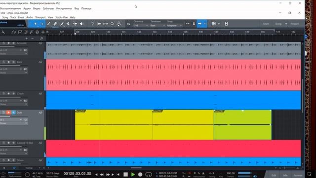The width and height of the screenshot is (316, 178).
Task: Disable record arm on the Solo track
Action: [8, 112]
